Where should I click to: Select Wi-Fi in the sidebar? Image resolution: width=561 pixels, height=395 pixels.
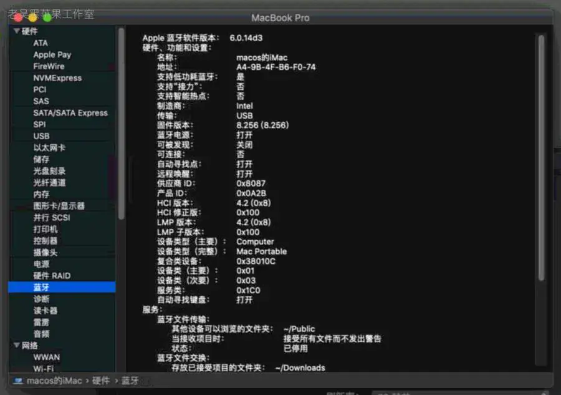point(43,368)
